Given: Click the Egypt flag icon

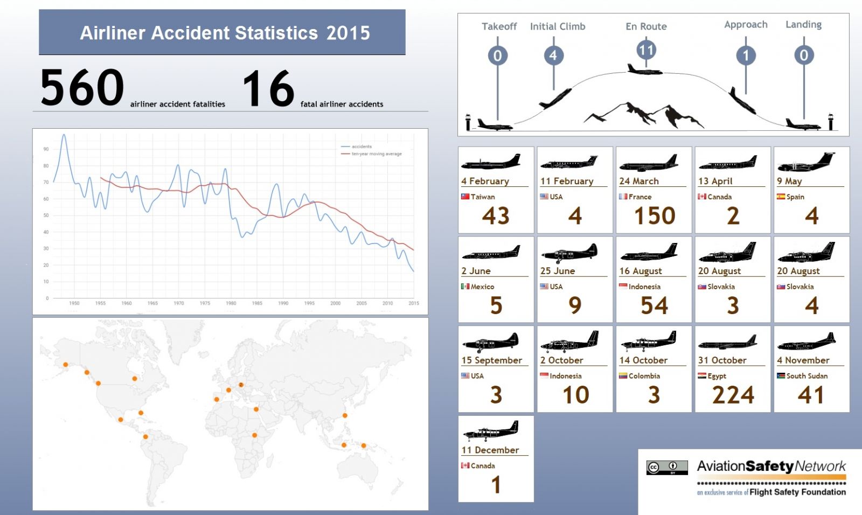Looking at the screenshot, I should coord(702,376).
